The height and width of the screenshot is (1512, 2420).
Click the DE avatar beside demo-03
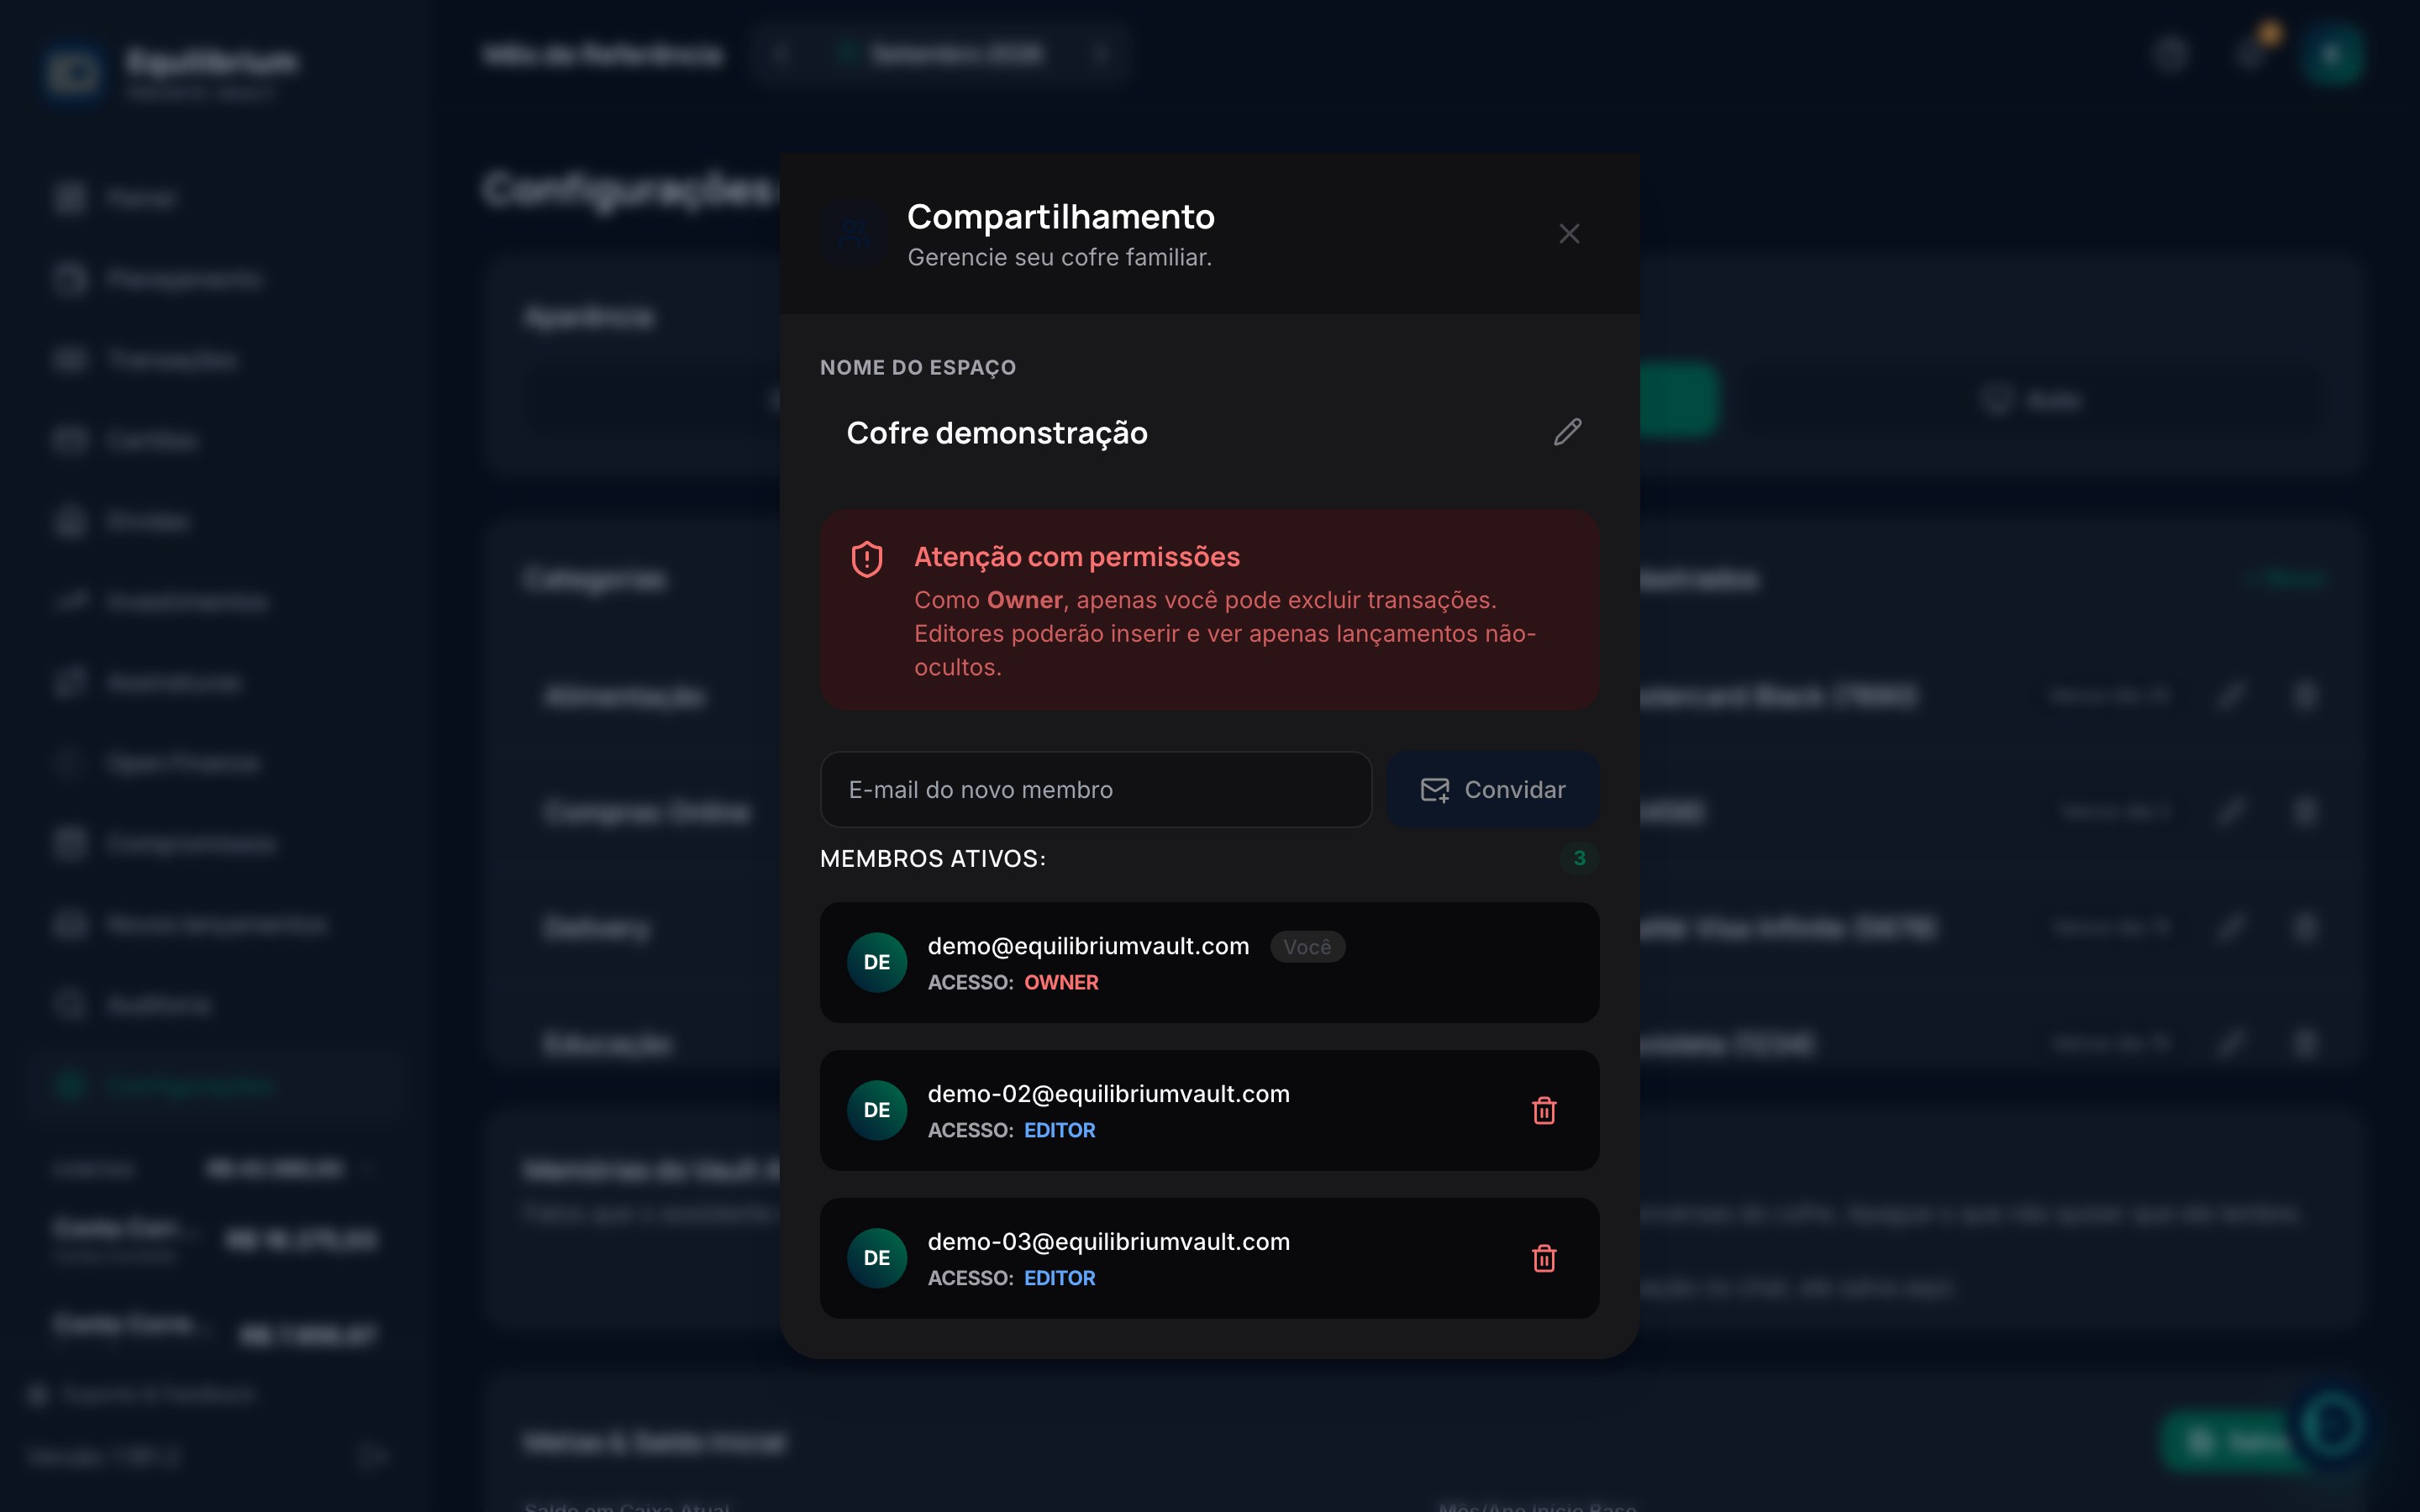coord(877,1259)
